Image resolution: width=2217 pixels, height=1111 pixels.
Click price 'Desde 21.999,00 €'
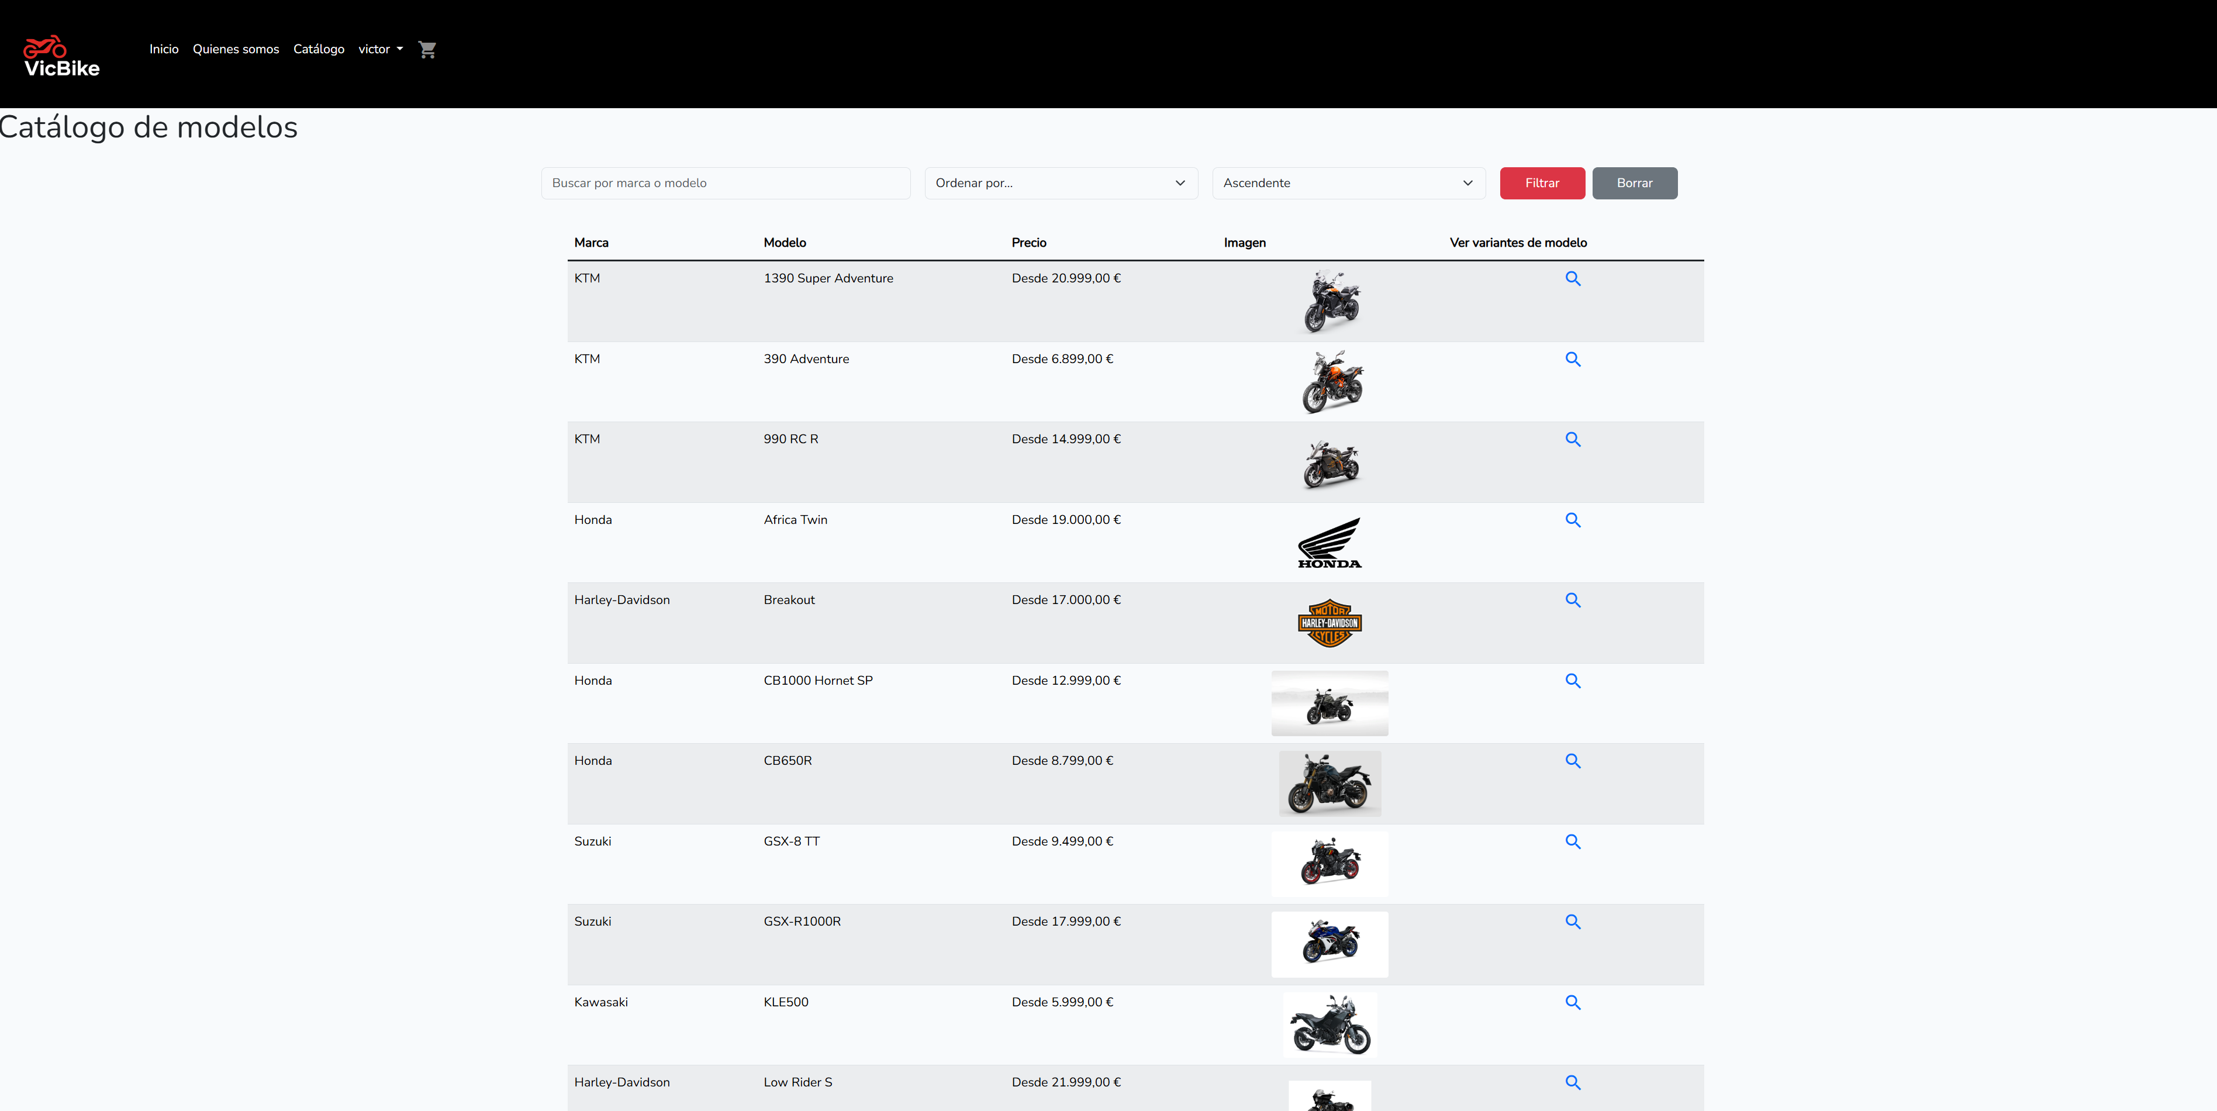(1066, 1082)
